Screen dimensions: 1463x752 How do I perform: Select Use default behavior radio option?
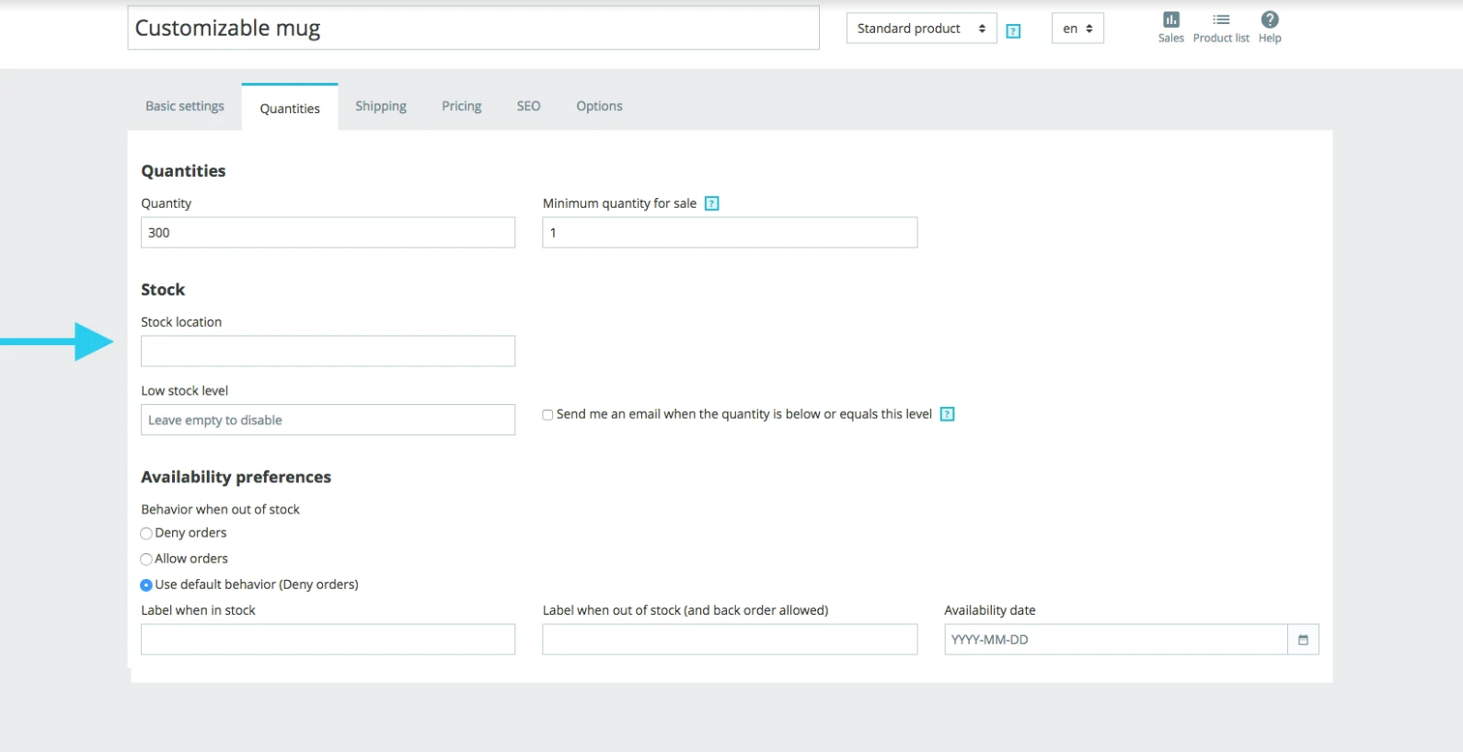pos(146,585)
